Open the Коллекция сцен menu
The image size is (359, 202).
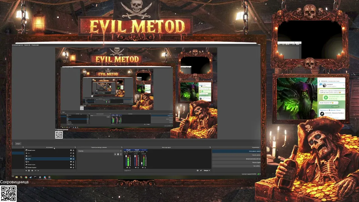coord(17,45)
